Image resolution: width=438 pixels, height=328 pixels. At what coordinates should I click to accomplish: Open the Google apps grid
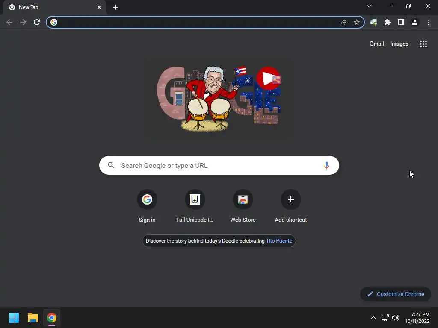[x=423, y=44]
